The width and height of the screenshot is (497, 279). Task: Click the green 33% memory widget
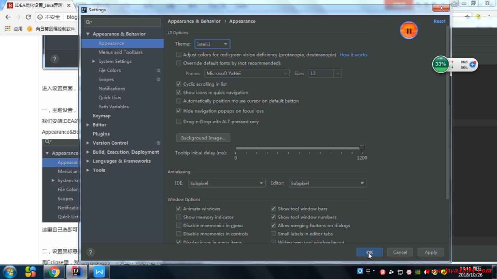coord(441,64)
